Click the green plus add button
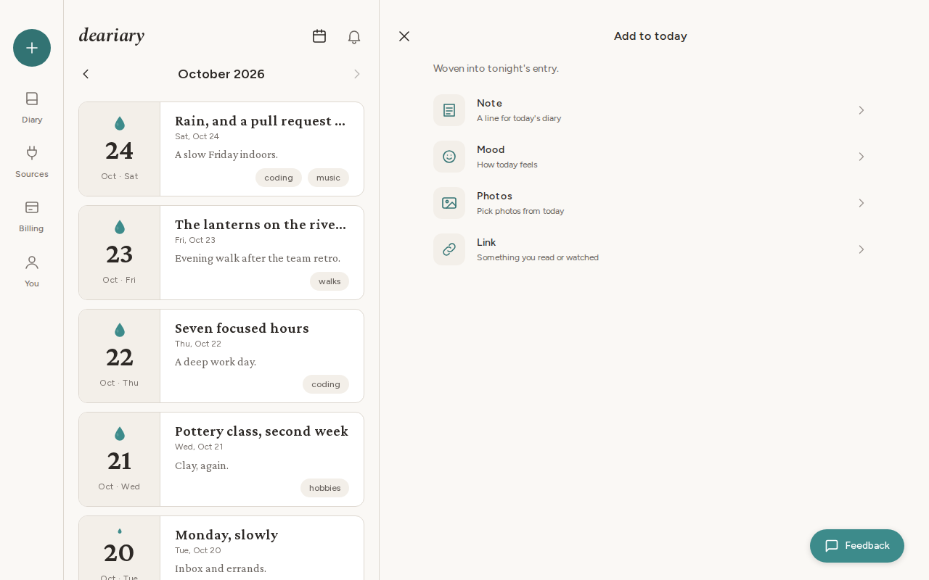 (32, 48)
